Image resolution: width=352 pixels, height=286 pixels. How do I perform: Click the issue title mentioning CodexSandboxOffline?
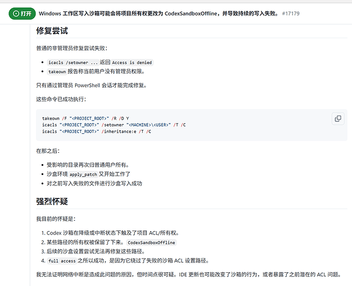[158, 14]
